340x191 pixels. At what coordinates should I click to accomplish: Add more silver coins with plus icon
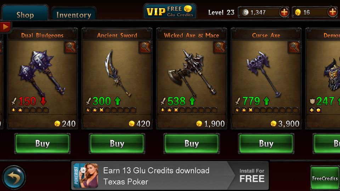pyautogui.click(x=284, y=12)
